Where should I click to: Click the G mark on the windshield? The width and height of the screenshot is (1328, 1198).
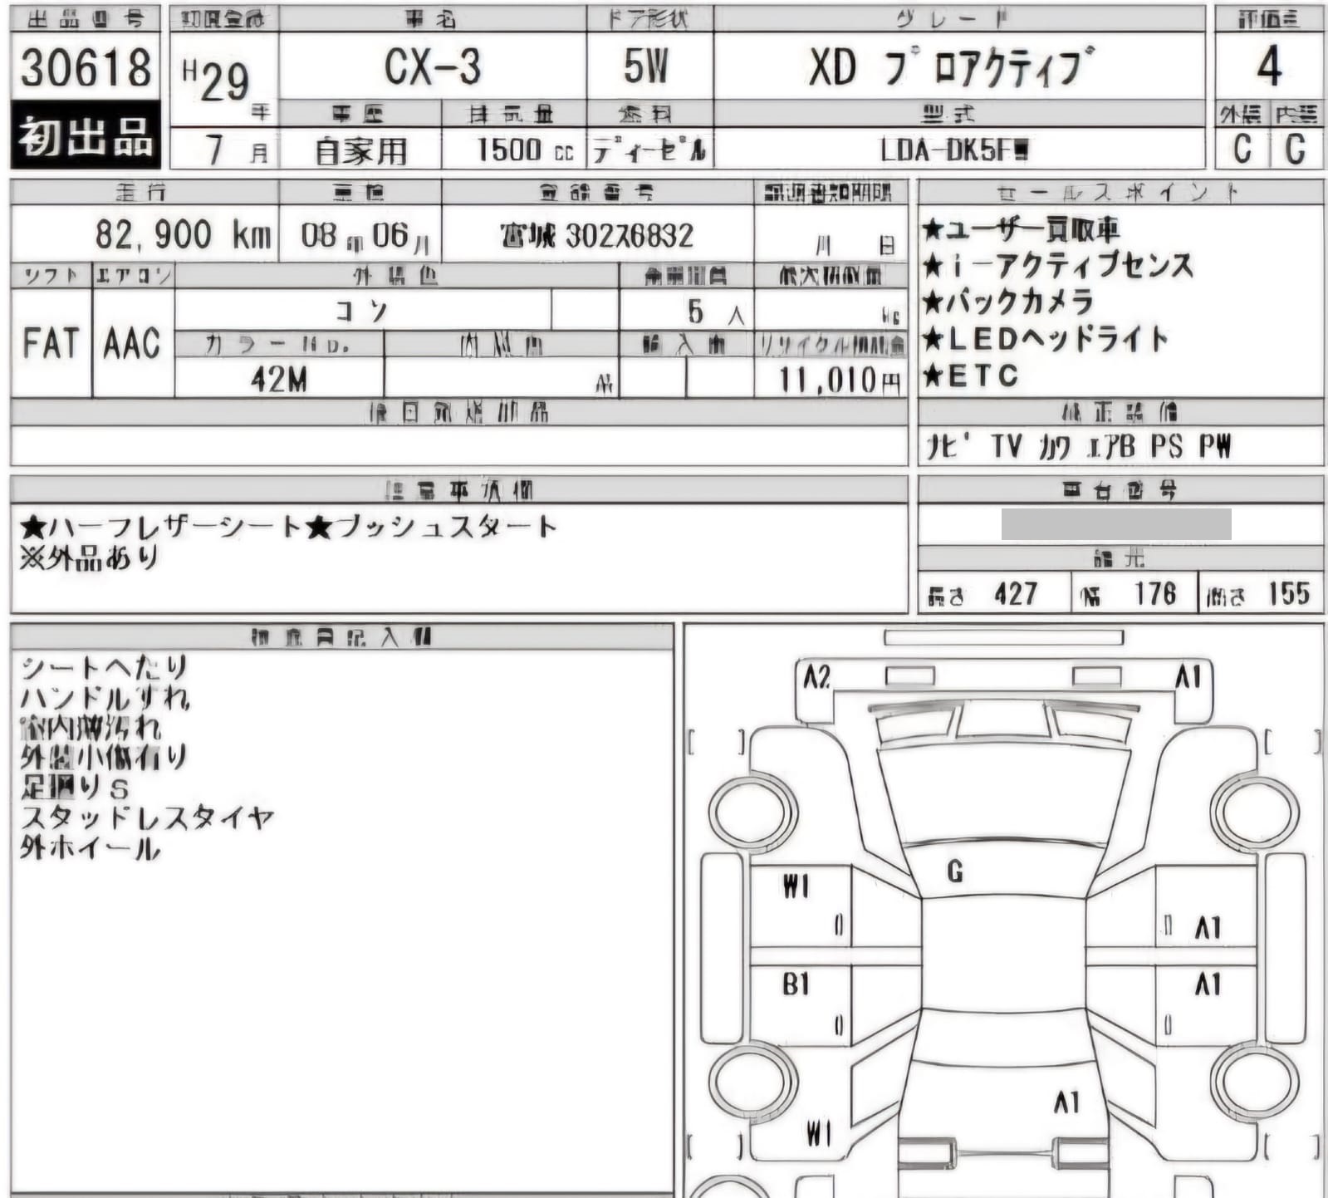pos(955,871)
